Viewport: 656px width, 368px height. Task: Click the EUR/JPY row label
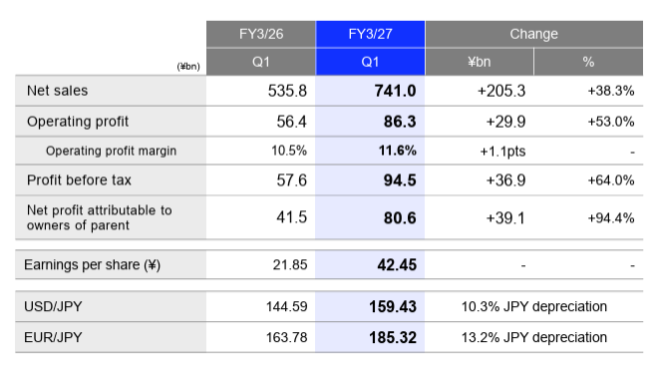[53, 337]
